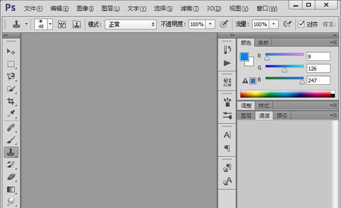This screenshot has width=341, height=208.
Task: Toggle the Clone Source panel button
Action: [x=76, y=24]
